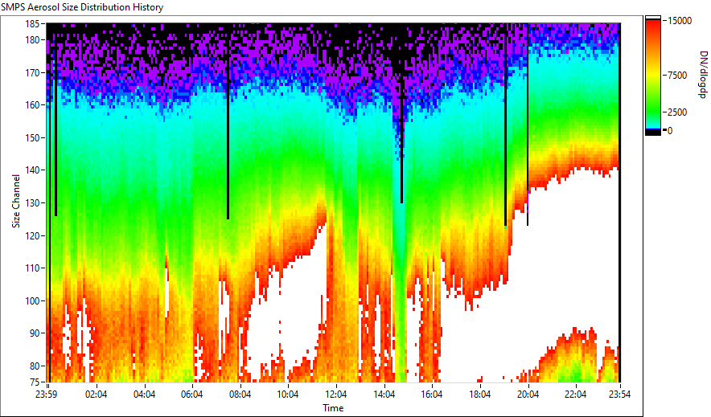
Task: Select the 2500 color scale label
Action: pyautogui.click(x=677, y=112)
